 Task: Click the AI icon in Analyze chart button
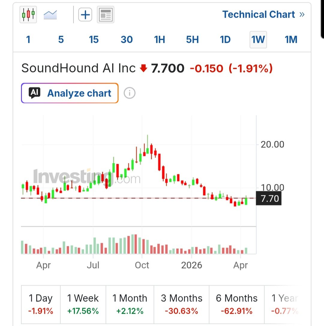34,93
